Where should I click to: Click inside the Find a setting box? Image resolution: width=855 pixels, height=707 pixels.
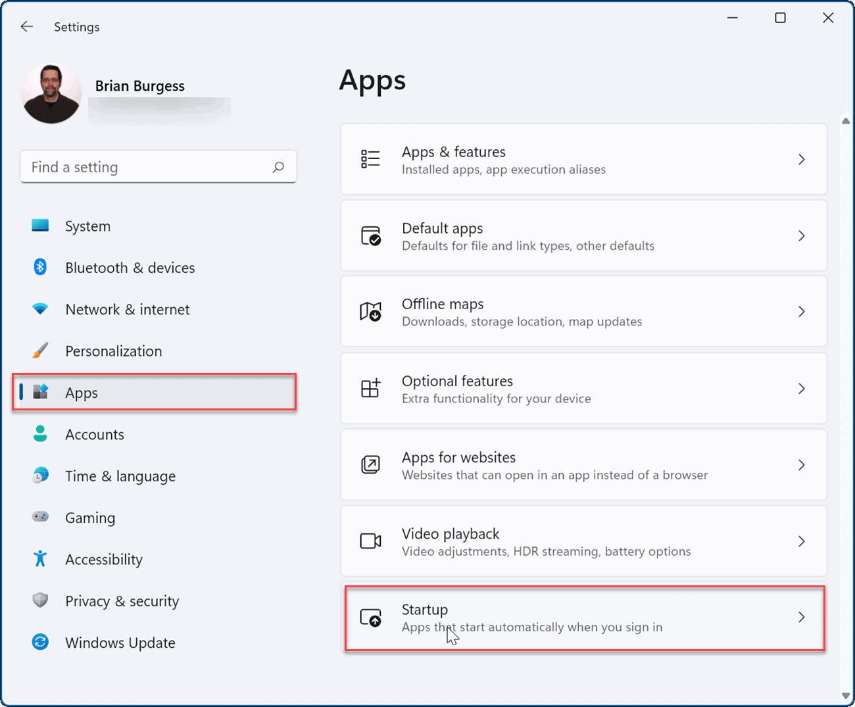click(x=132, y=166)
